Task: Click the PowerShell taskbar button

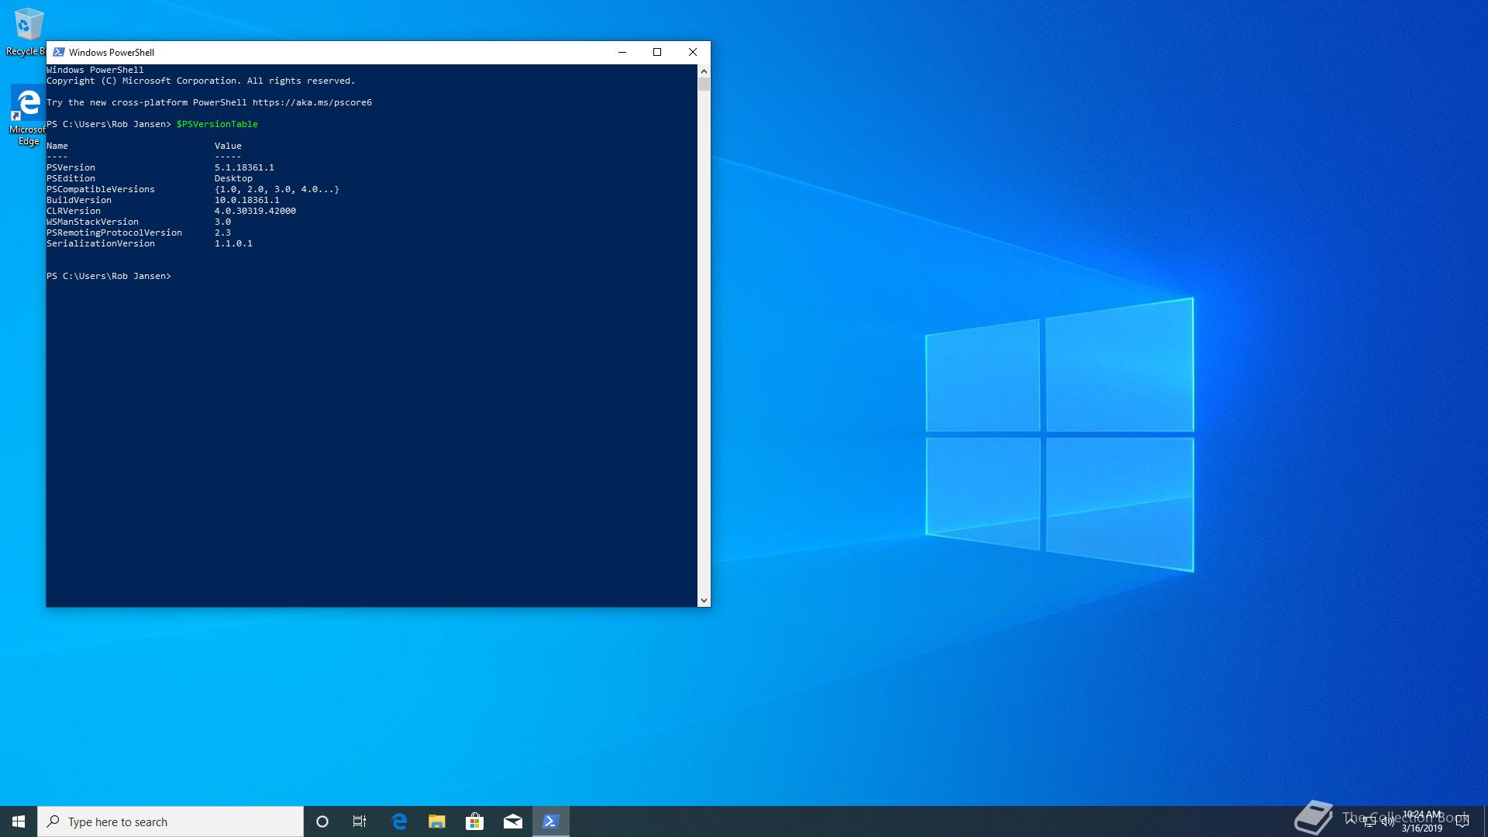Action: (x=550, y=821)
